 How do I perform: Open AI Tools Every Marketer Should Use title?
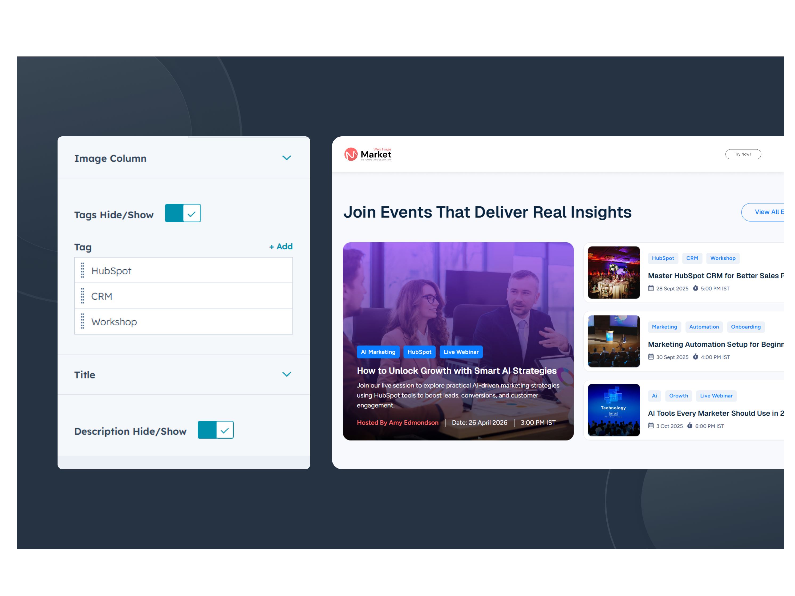coord(716,413)
